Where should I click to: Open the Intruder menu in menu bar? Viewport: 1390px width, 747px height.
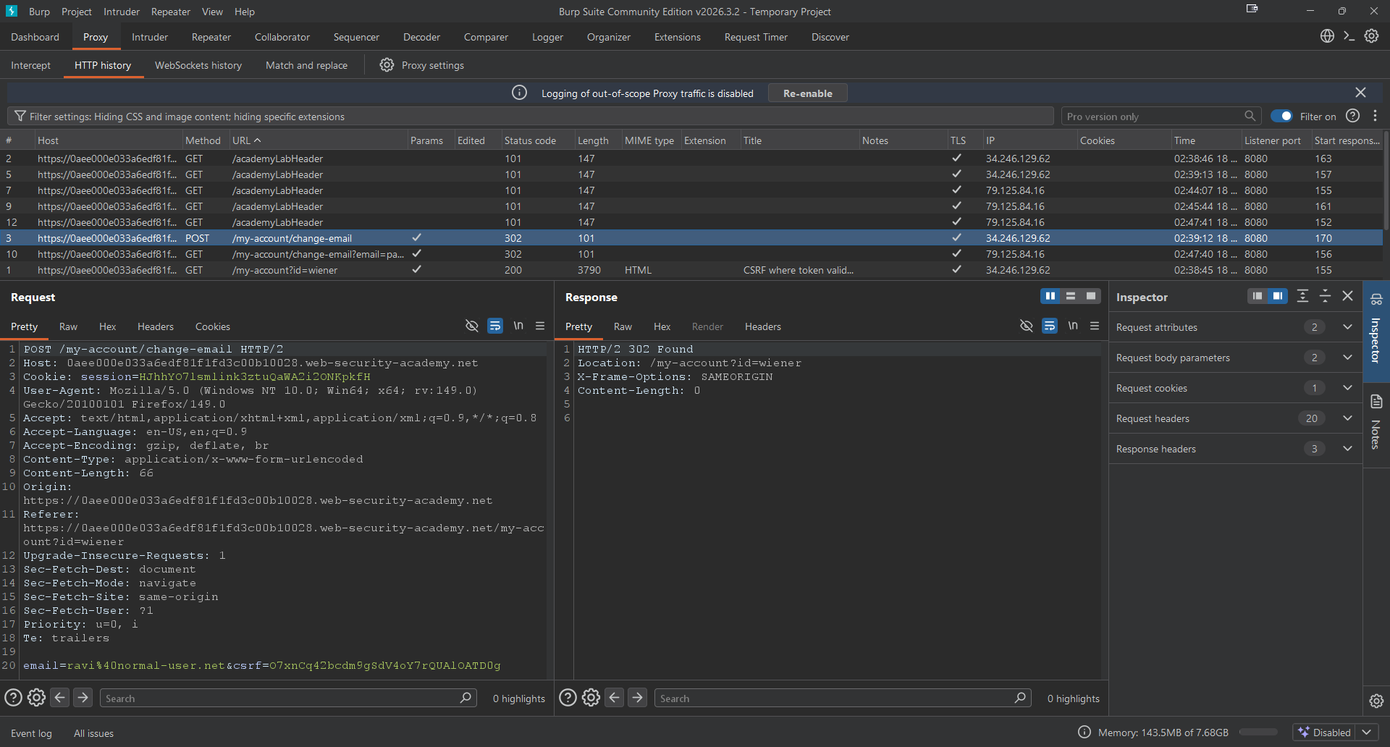pos(122,12)
